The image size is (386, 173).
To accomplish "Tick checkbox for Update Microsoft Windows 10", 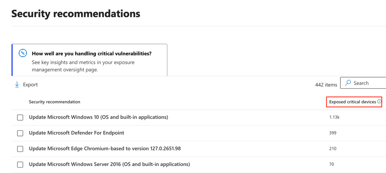I will (x=20, y=118).
